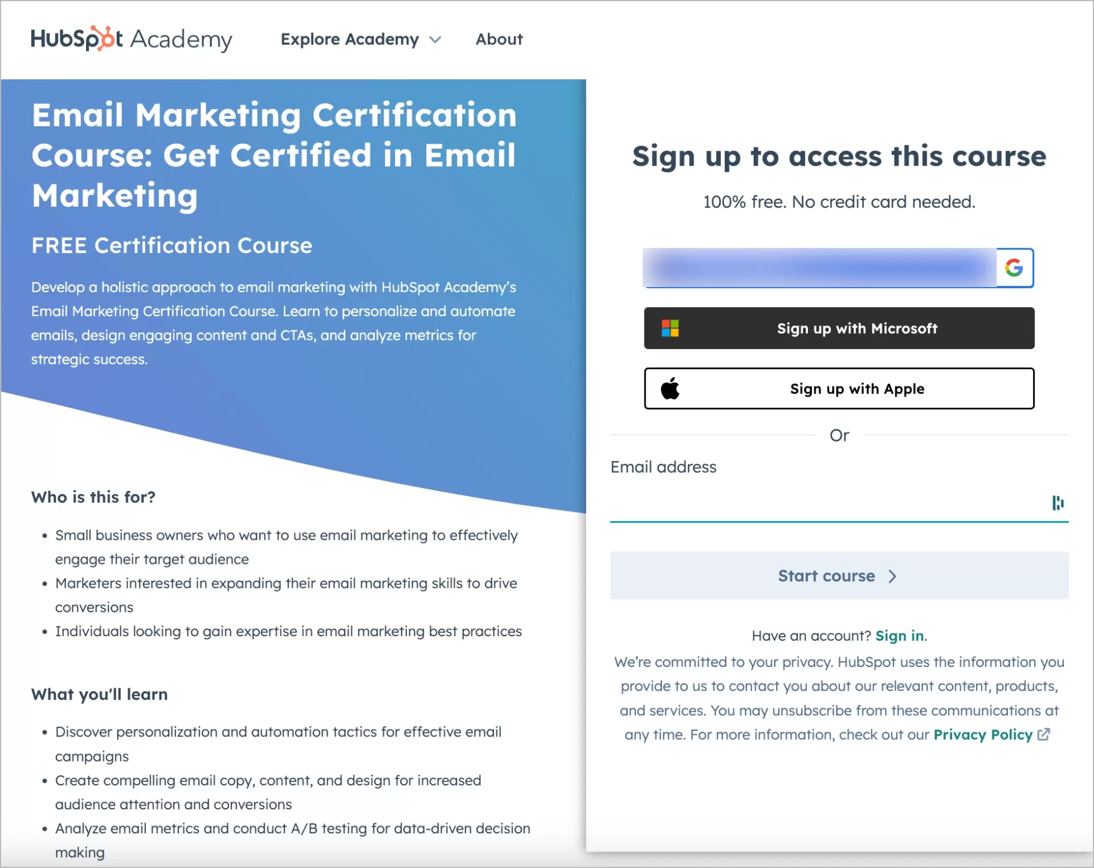The width and height of the screenshot is (1094, 868).
Task: Click the Sign up with Google button
Action: (838, 267)
